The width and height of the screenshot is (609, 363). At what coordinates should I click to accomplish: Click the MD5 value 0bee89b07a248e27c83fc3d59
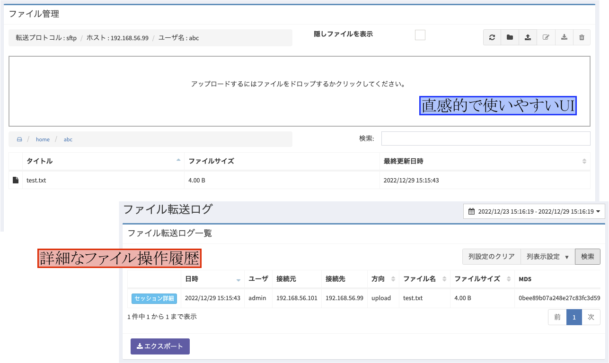click(559, 298)
